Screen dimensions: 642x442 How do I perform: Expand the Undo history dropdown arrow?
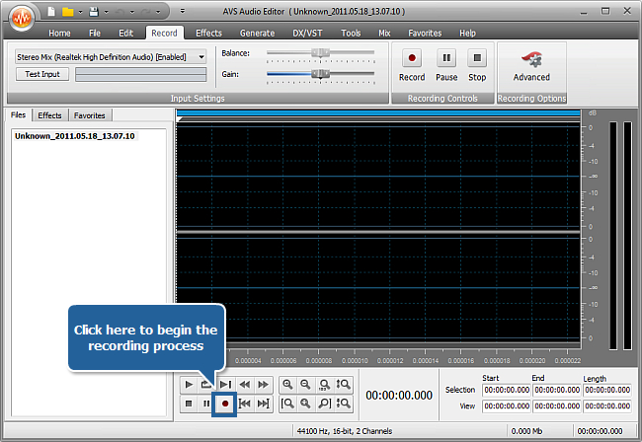point(131,12)
